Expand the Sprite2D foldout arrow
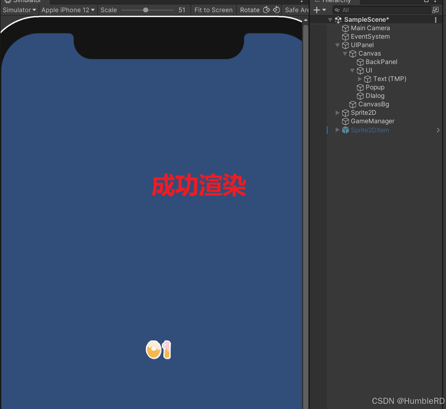This screenshot has width=446, height=409. click(x=337, y=113)
